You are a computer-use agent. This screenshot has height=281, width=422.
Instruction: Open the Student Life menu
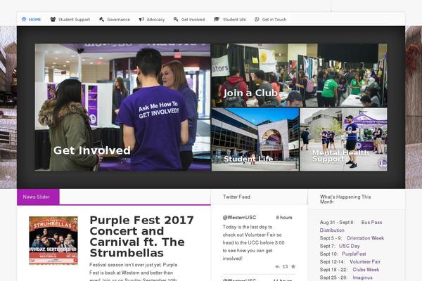point(230,20)
